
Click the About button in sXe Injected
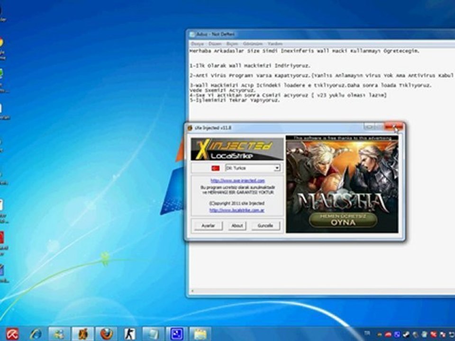tap(237, 225)
